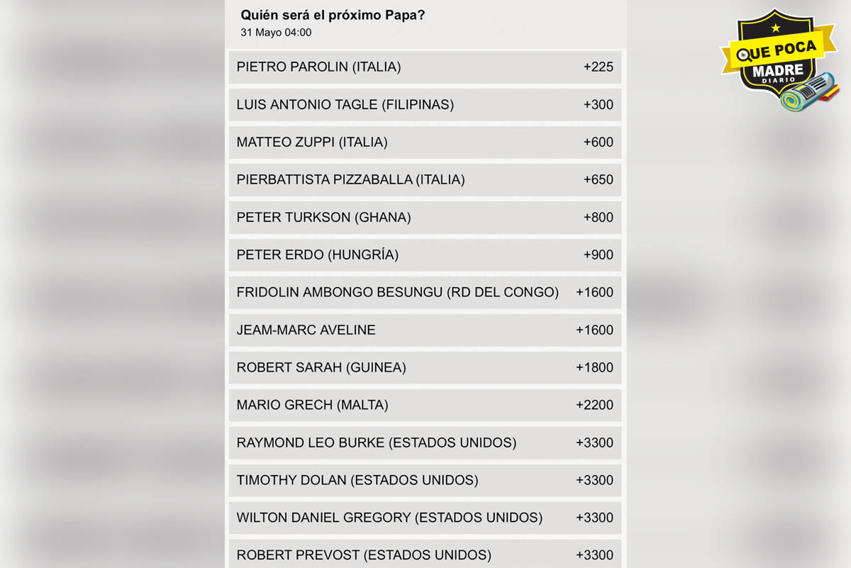Screen dimensions: 851x568
Task: Click the "Quién será el próximo Papa?" heading
Action: coord(333,15)
